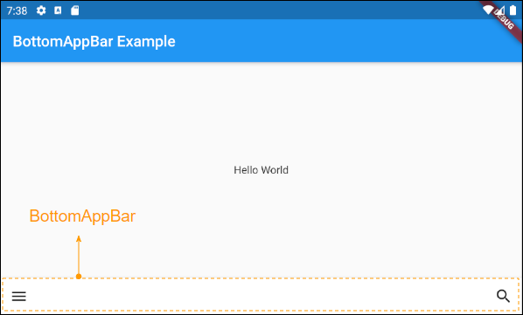Tap the search magnifier icon
Image resolution: width=523 pixels, height=315 pixels.
(x=503, y=296)
